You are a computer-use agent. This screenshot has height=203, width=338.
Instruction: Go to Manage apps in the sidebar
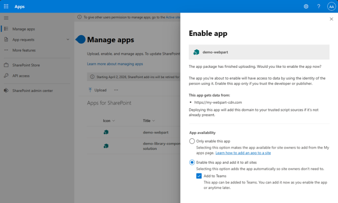(23, 29)
